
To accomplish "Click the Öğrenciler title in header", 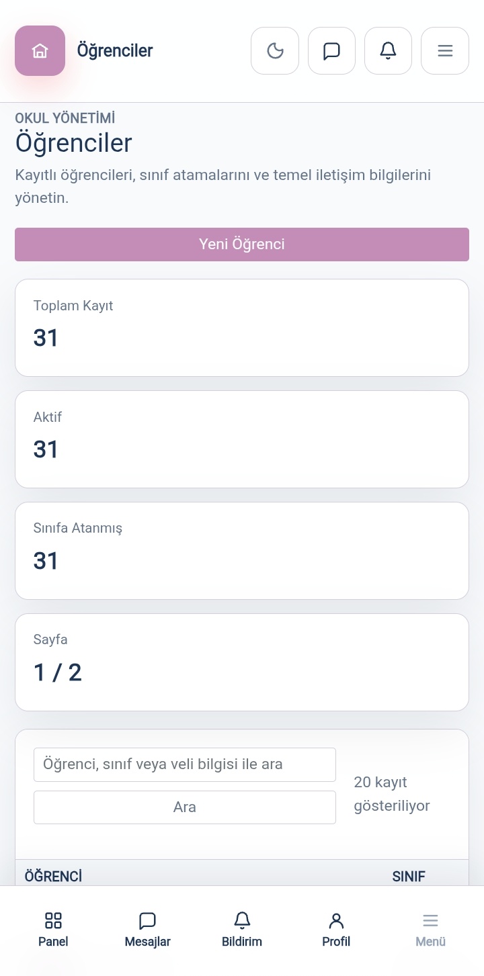I will (115, 50).
